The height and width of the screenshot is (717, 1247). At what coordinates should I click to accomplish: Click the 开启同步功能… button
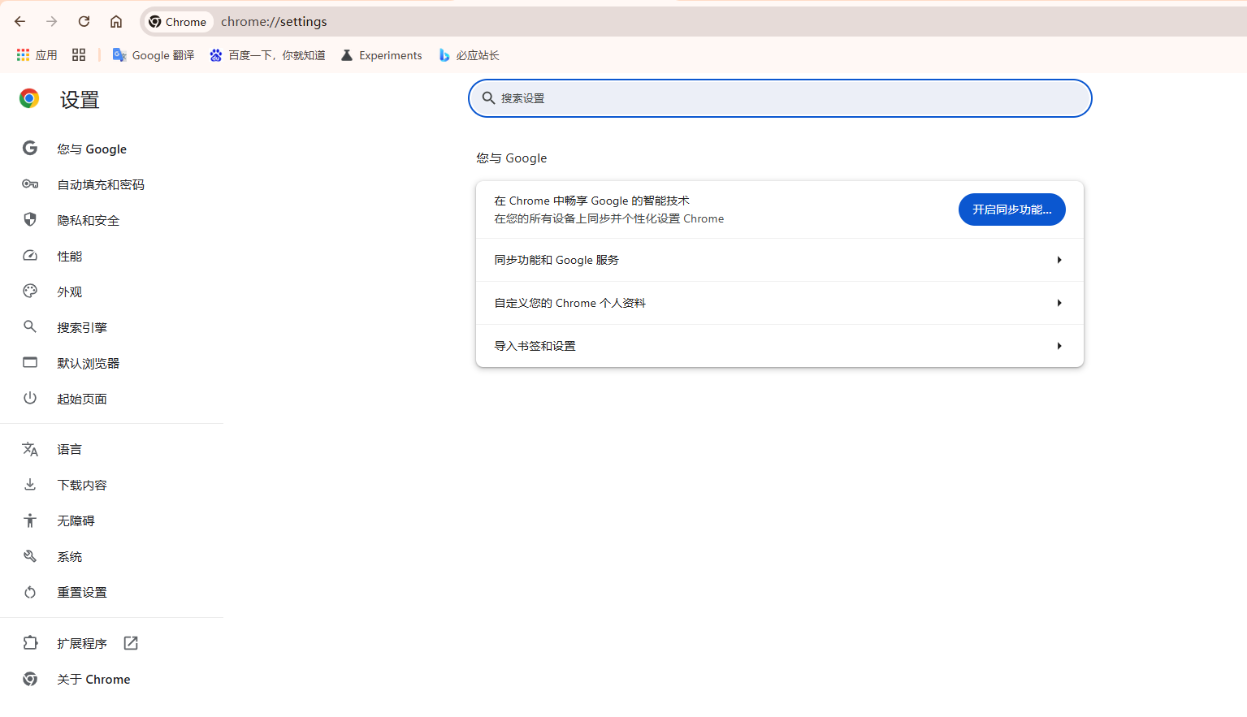(1012, 209)
